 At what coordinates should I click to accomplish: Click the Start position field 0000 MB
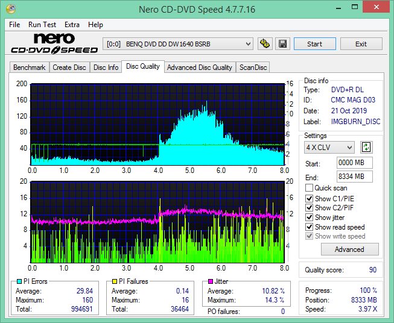pos(355,163)
